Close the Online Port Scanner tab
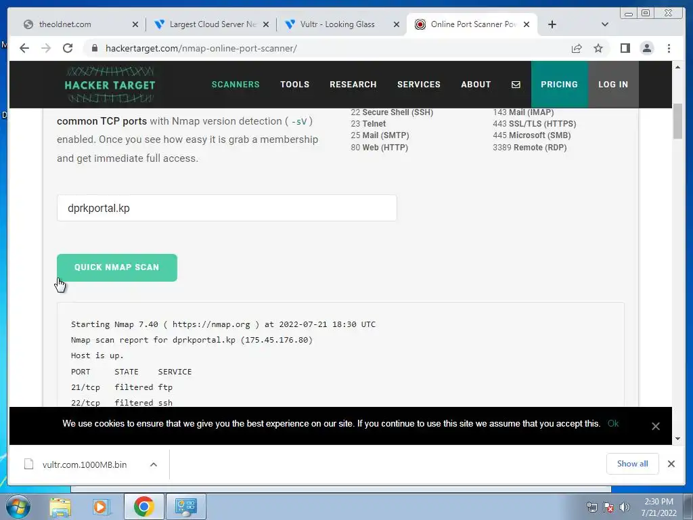Screen dimensions: 693x520 point(527,25)
